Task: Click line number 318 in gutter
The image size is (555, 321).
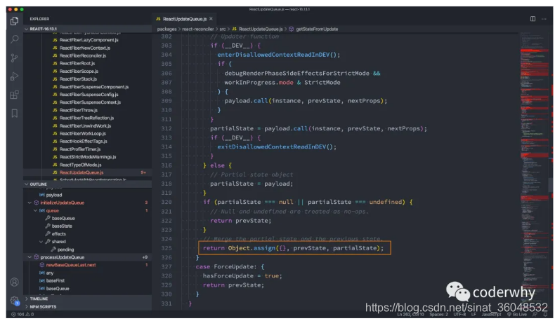Action: tap(166, 184)
